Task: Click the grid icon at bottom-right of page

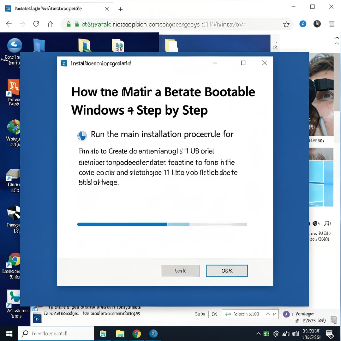Action: (334, 320)
